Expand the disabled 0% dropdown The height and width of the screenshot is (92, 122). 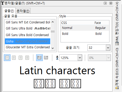click(108, 58)
